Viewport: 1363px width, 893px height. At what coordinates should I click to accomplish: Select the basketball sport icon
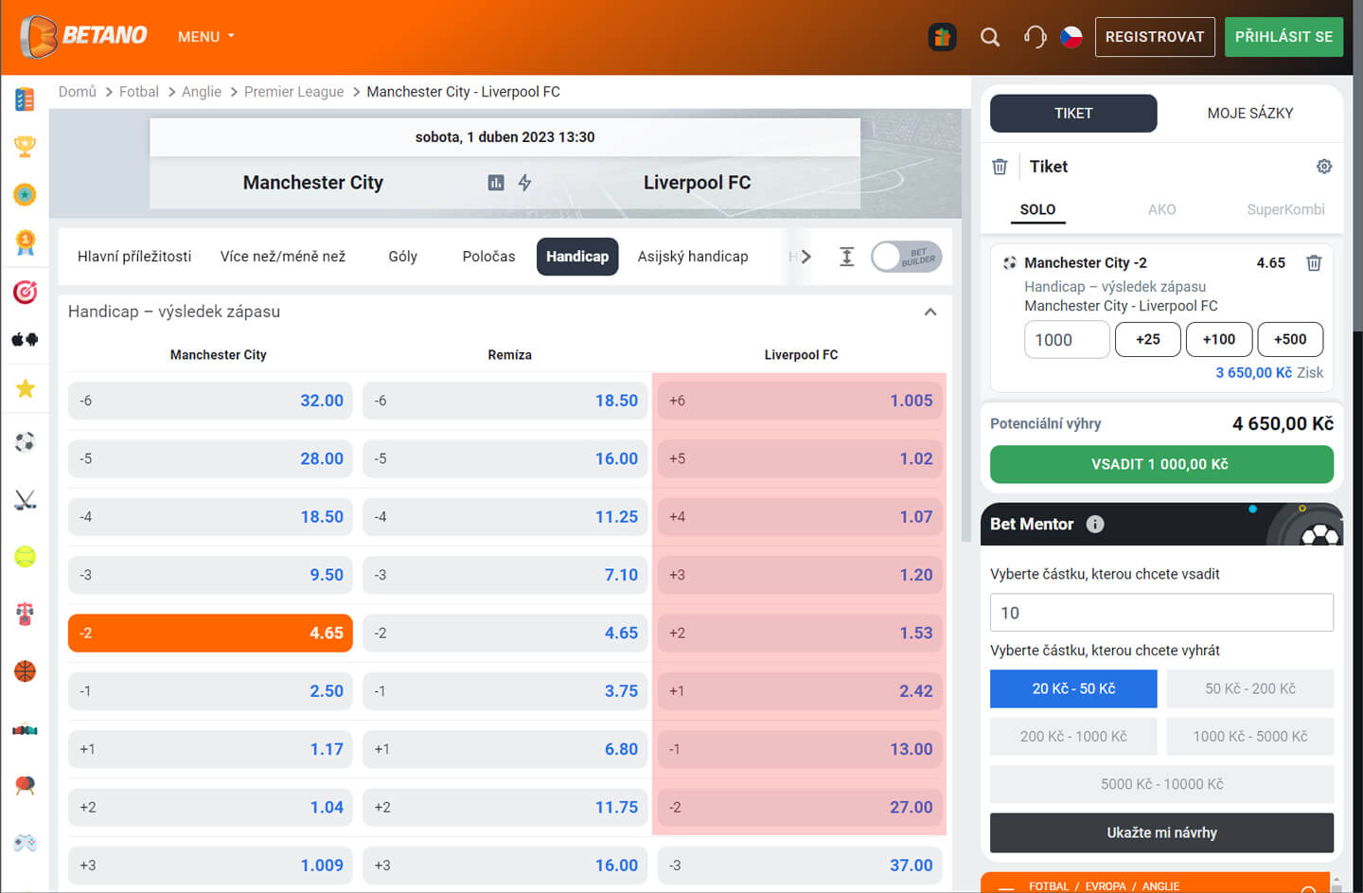click(25, 671)
